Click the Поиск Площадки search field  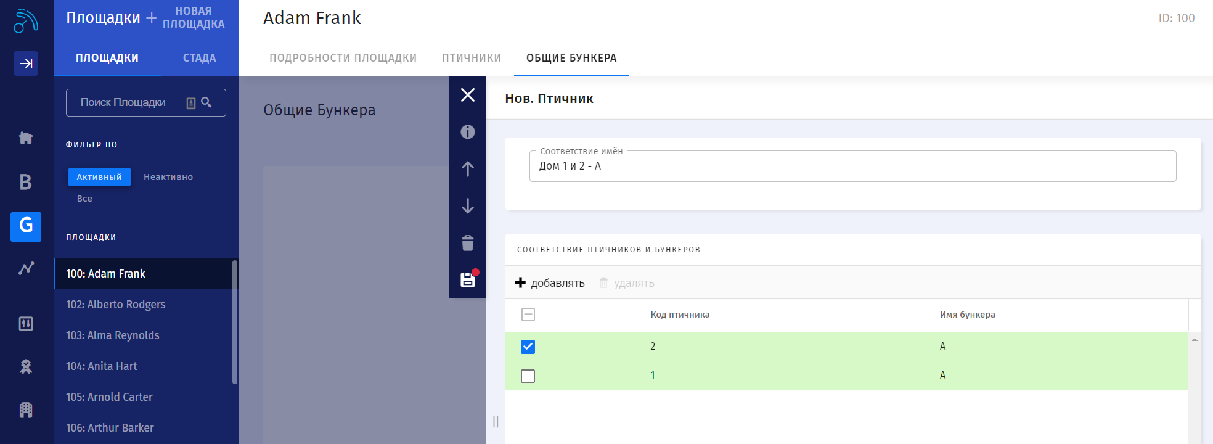tap(146, 102)
